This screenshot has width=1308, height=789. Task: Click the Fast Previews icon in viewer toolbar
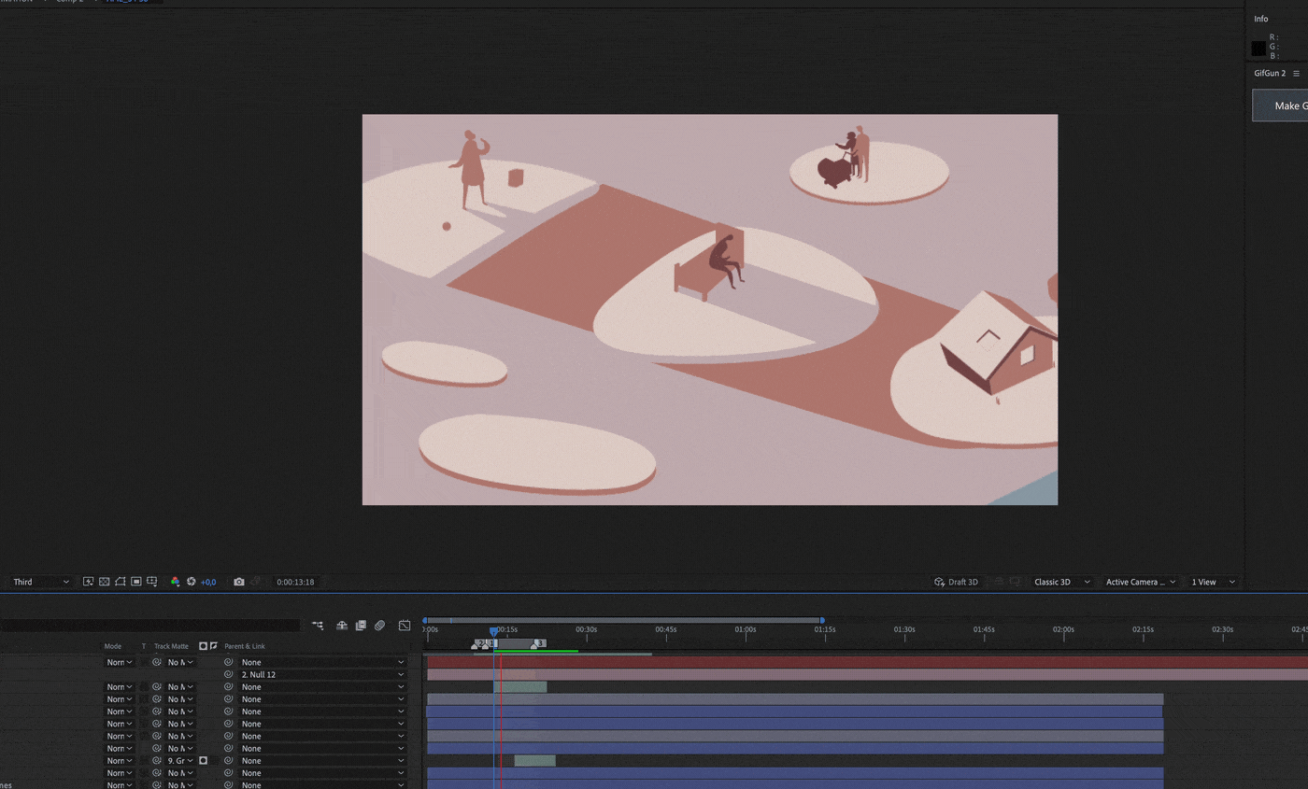click(89, 582)
